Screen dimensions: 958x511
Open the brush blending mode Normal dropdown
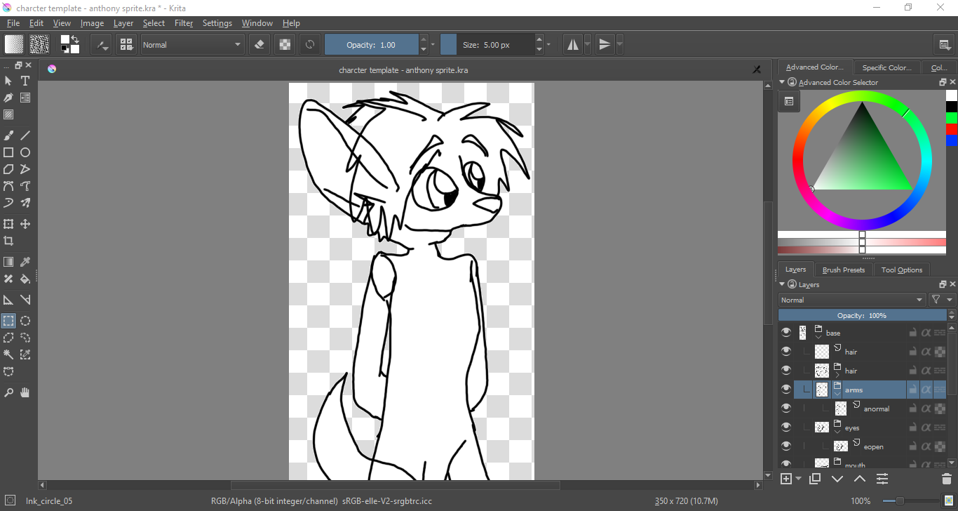click(x=191, y=45)
